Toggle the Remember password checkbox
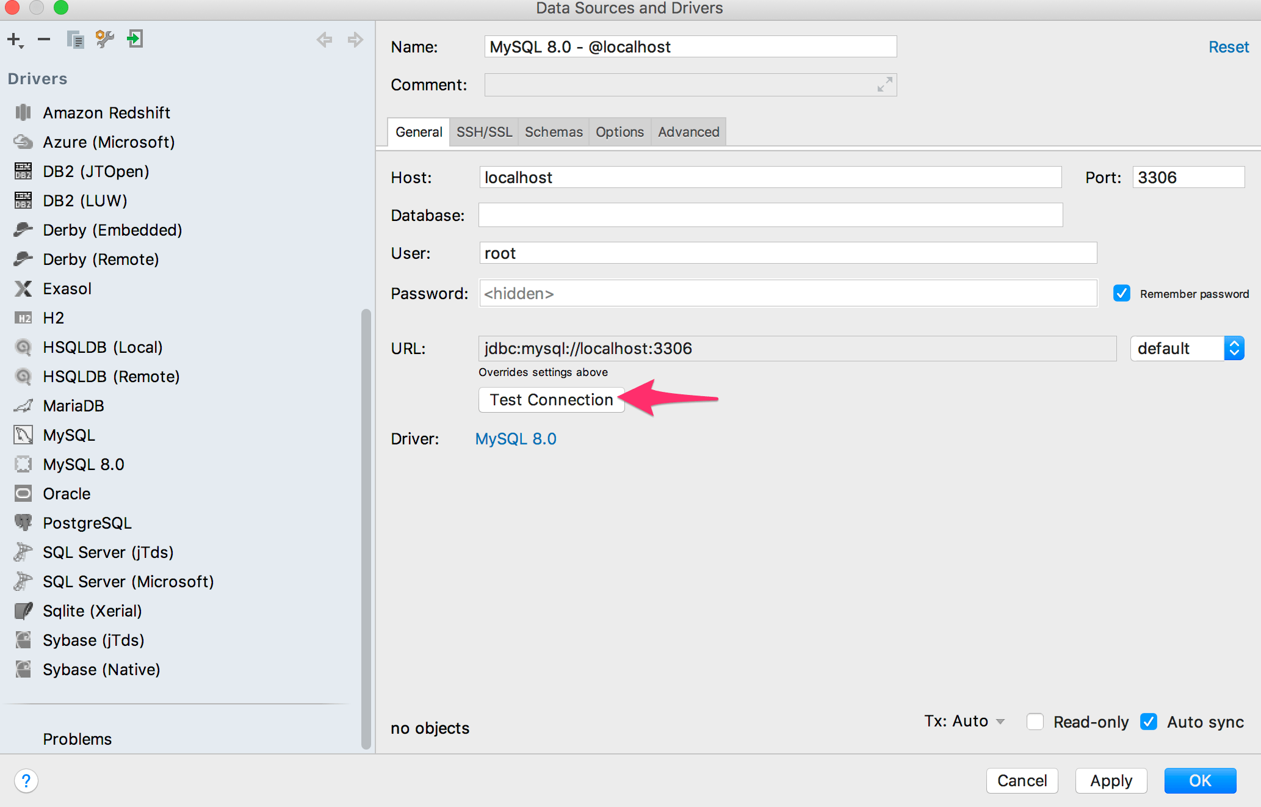 click(x=1122, y=294)
